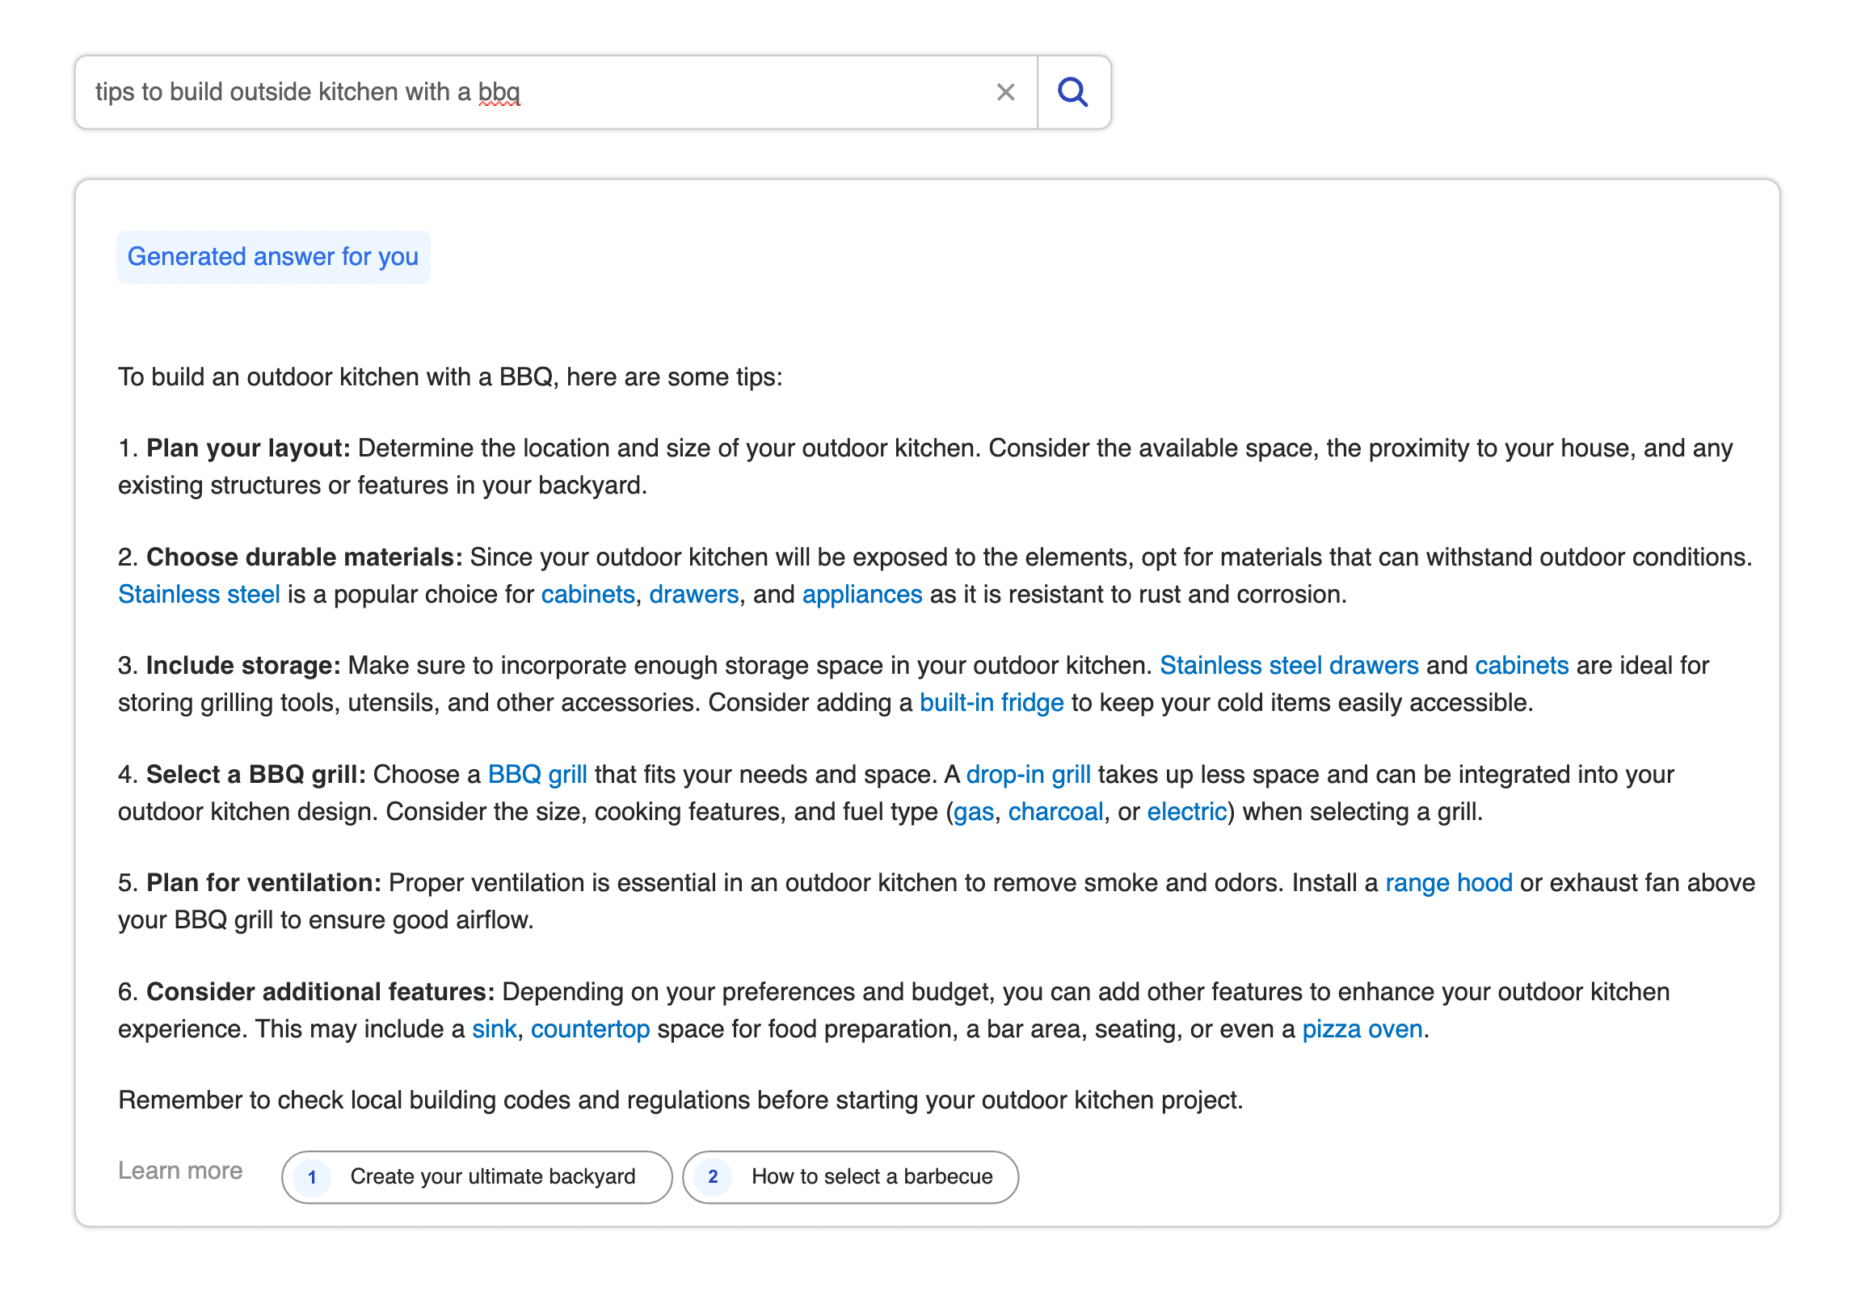Clear the search box with the X icon

[1005, 91]
